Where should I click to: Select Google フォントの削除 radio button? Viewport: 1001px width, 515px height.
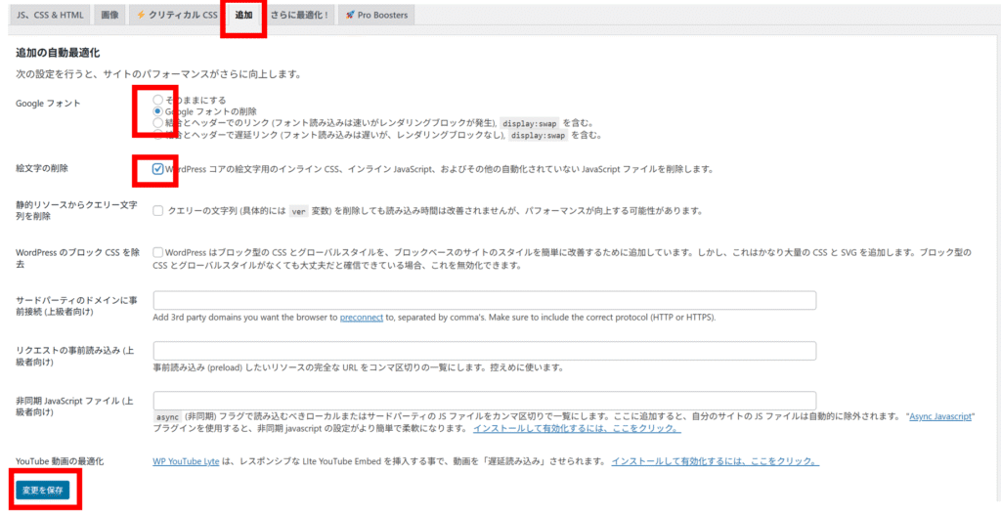157,110
